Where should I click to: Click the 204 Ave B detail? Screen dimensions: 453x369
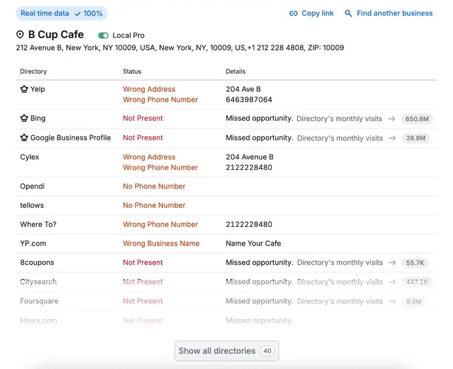(243, 89)
